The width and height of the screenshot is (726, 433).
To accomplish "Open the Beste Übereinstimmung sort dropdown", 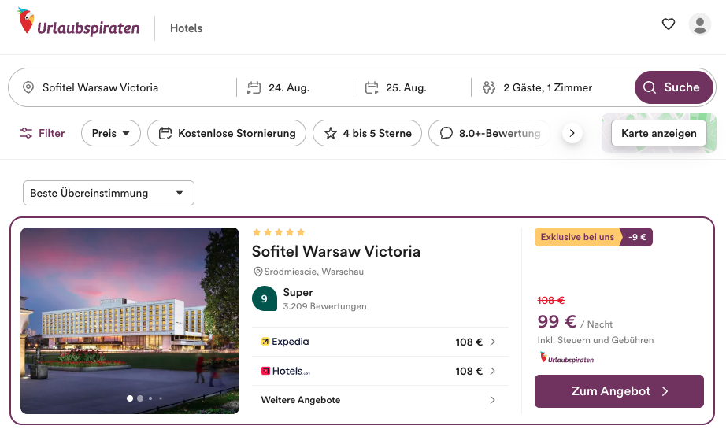I will click(109, 193).
